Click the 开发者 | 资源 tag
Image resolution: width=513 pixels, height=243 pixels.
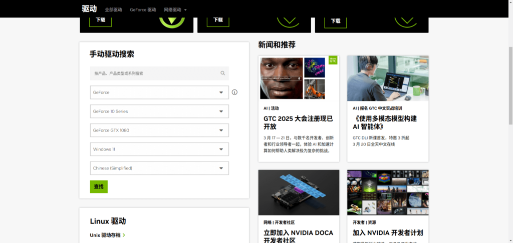coord(364,222)
